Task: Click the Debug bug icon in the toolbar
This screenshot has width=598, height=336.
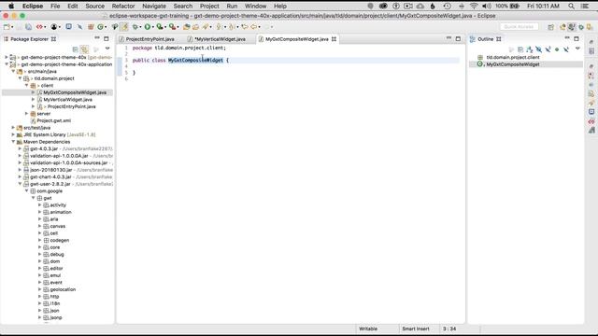Action: pyautogui.click(x=135, y=27)
